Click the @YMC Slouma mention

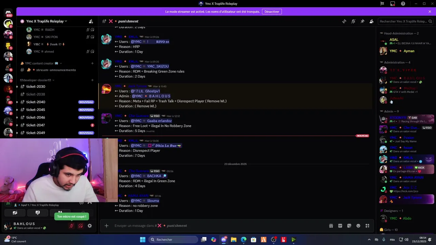point(145,201)
